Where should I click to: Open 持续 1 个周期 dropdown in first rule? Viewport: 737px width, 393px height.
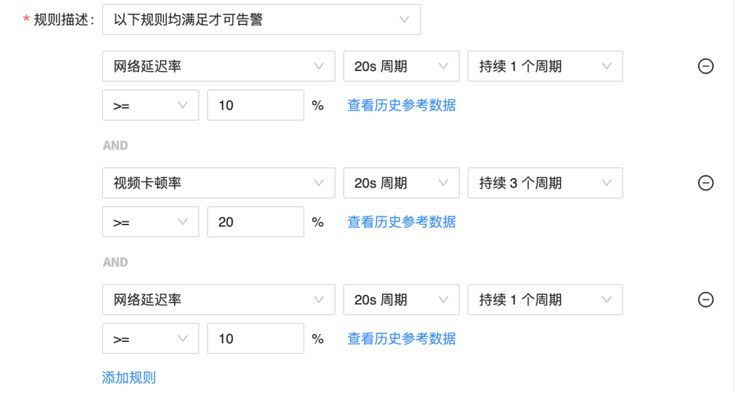545,66
